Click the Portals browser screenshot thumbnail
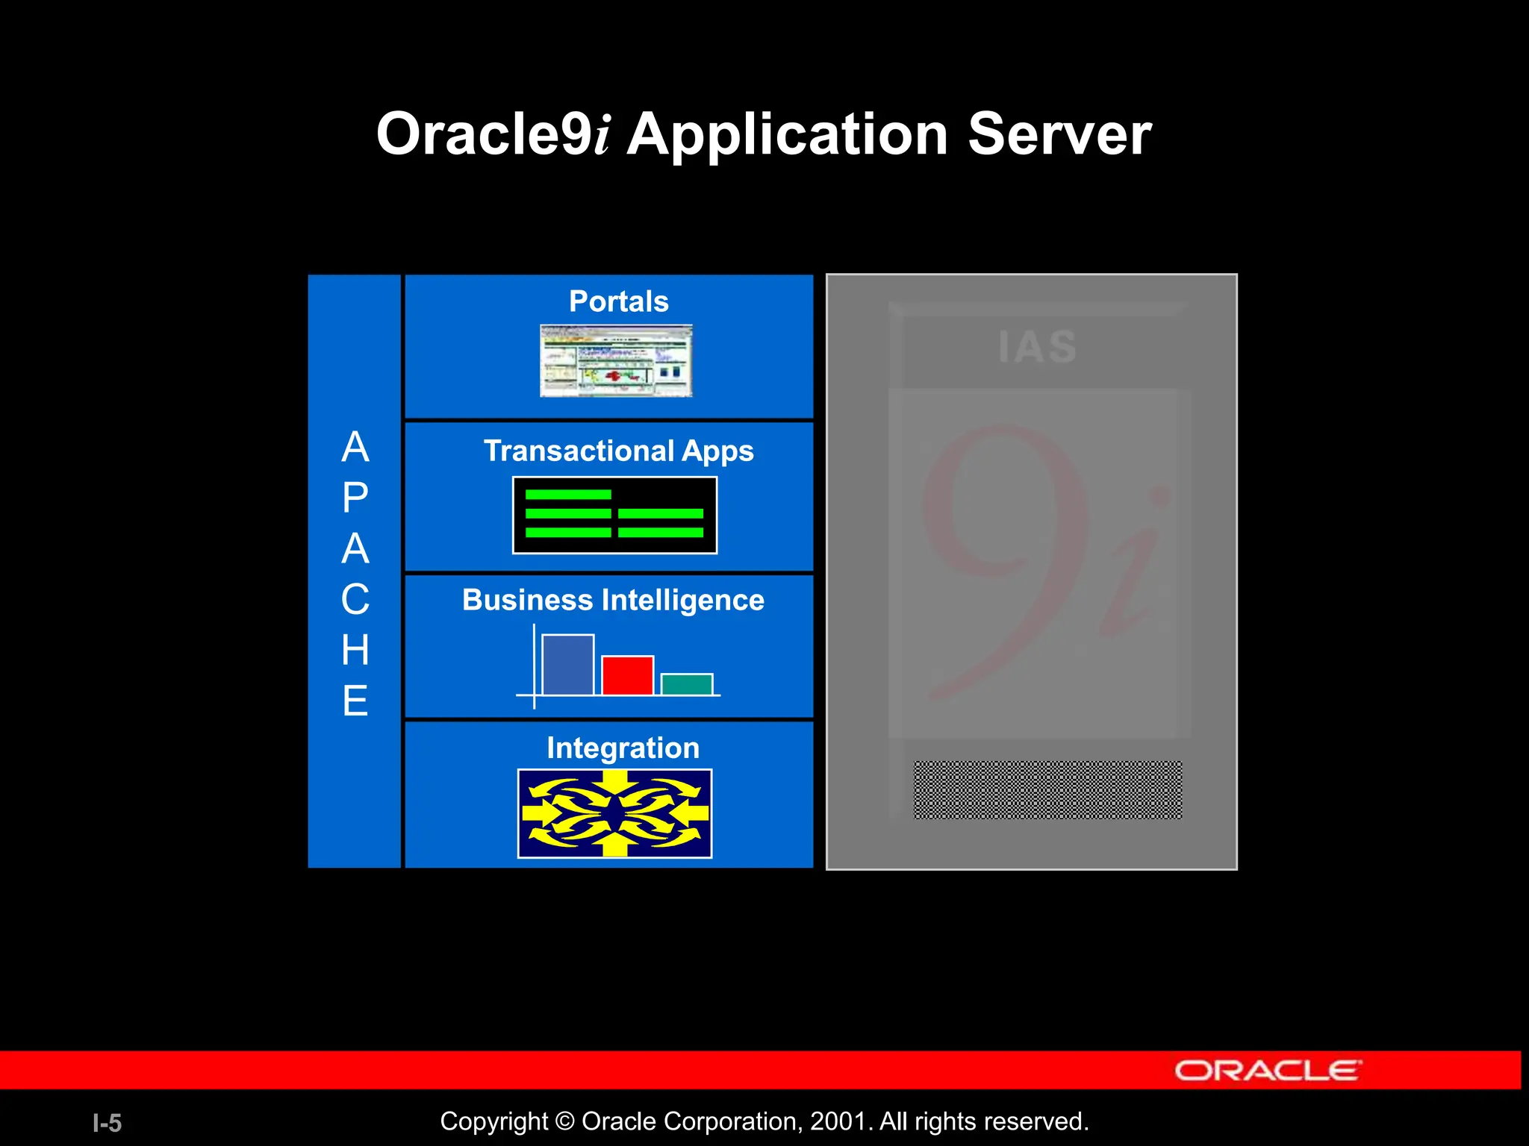 (616, 360)
